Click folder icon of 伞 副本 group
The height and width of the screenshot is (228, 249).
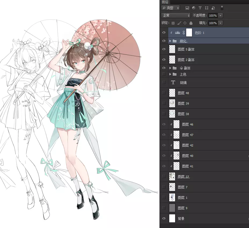pyautogui.click(x=175, y=68)
